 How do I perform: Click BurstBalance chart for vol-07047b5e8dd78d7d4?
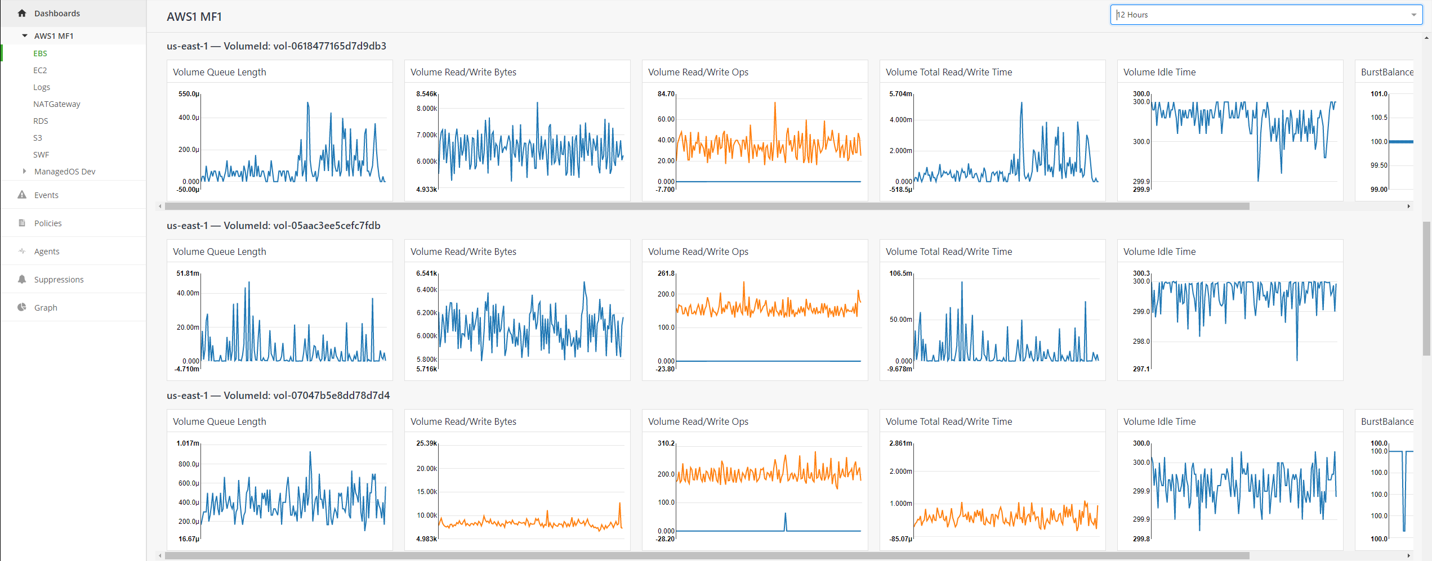click(x=1385, y=480)
